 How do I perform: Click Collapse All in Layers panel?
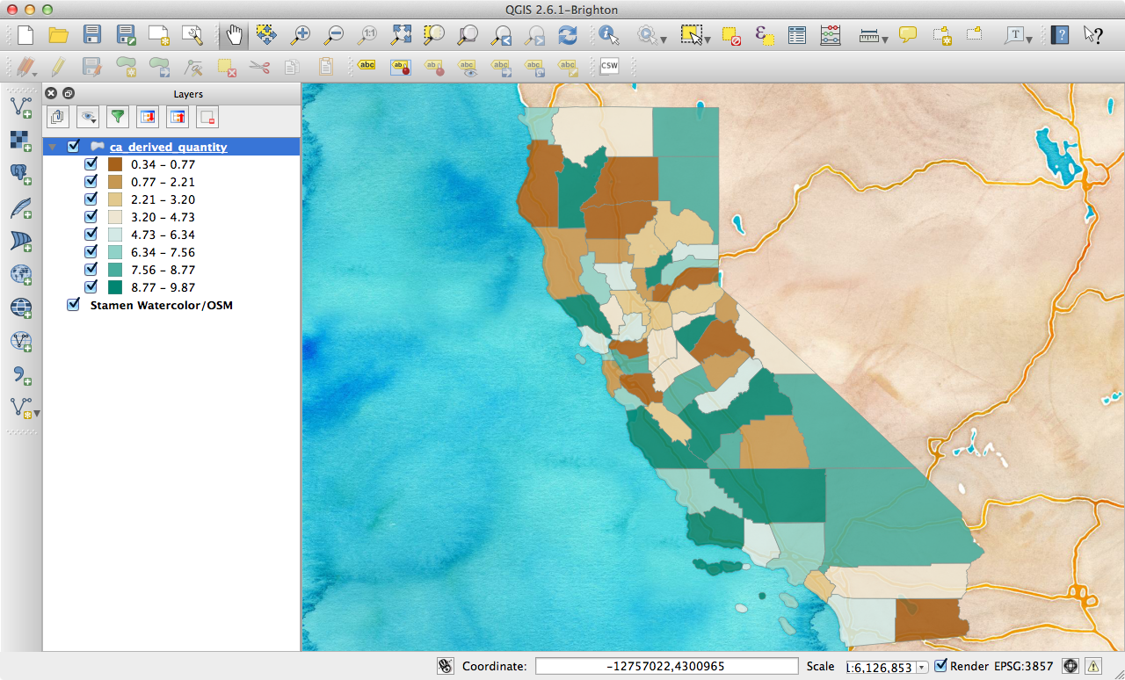click(178, 116)
